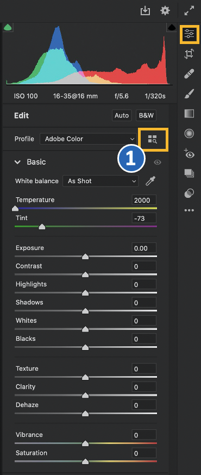The image size is (201, 475).
Task: Click the Saturation value field
Action: 144,453
